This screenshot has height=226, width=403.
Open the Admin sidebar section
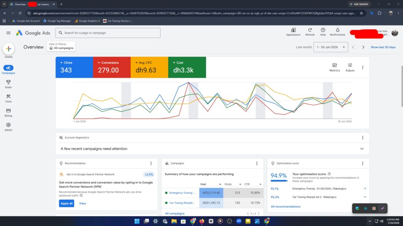9,127
